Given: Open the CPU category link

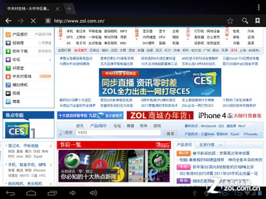Looking at the screenshot, I should 162,37.
